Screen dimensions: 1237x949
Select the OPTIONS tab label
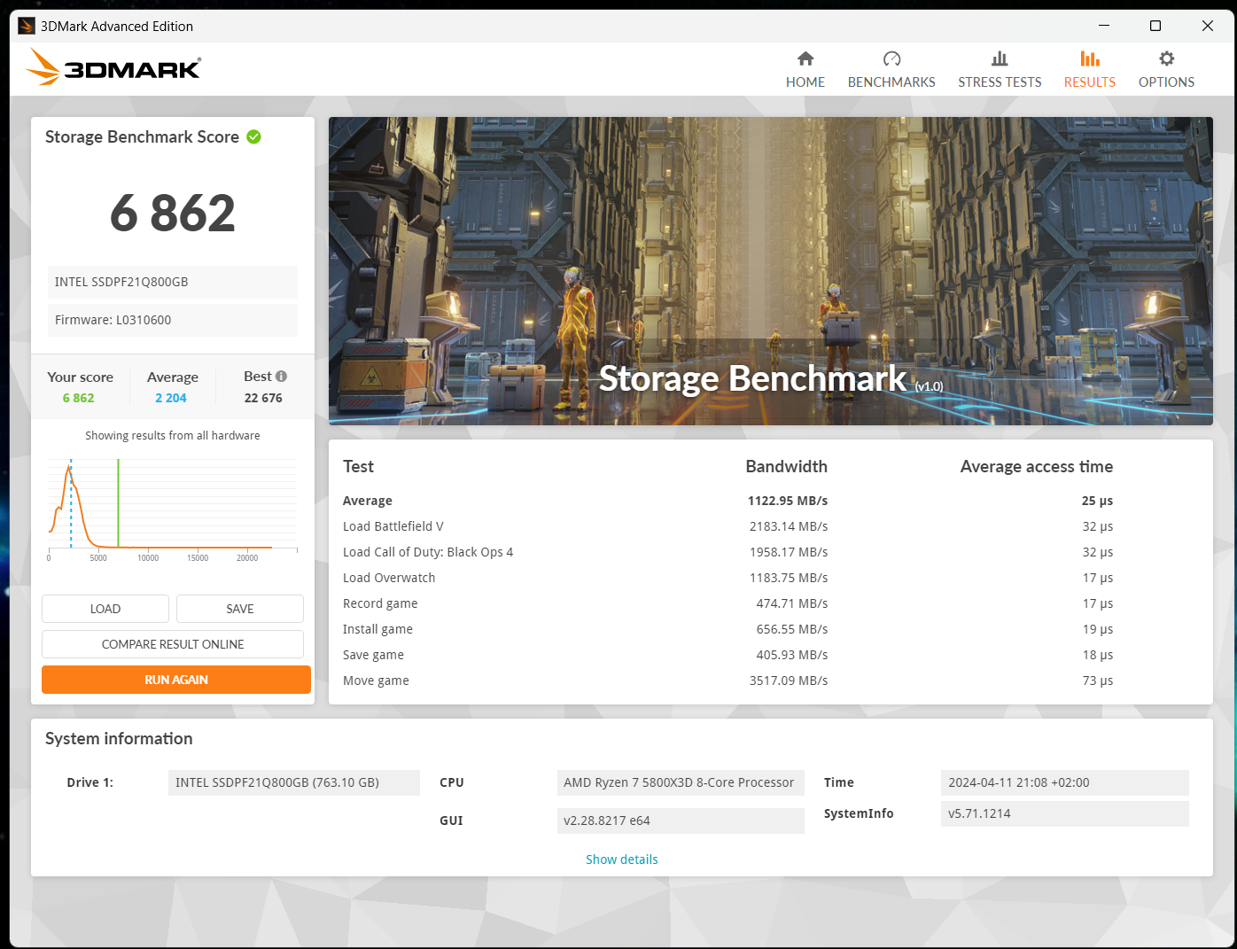(x=1166, y=82)
